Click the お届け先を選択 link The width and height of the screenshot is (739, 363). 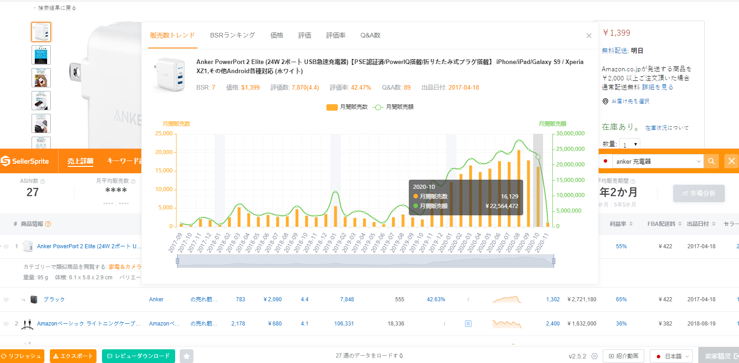630,101
